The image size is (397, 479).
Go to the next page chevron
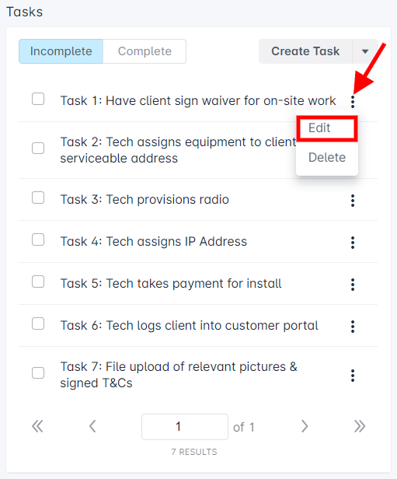click(x=305, y=426)
